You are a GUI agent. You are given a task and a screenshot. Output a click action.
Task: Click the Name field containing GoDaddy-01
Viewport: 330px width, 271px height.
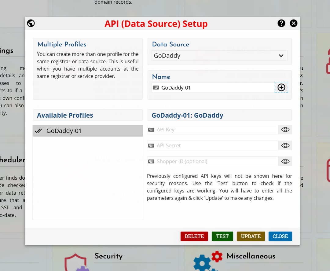click(213, 87)
